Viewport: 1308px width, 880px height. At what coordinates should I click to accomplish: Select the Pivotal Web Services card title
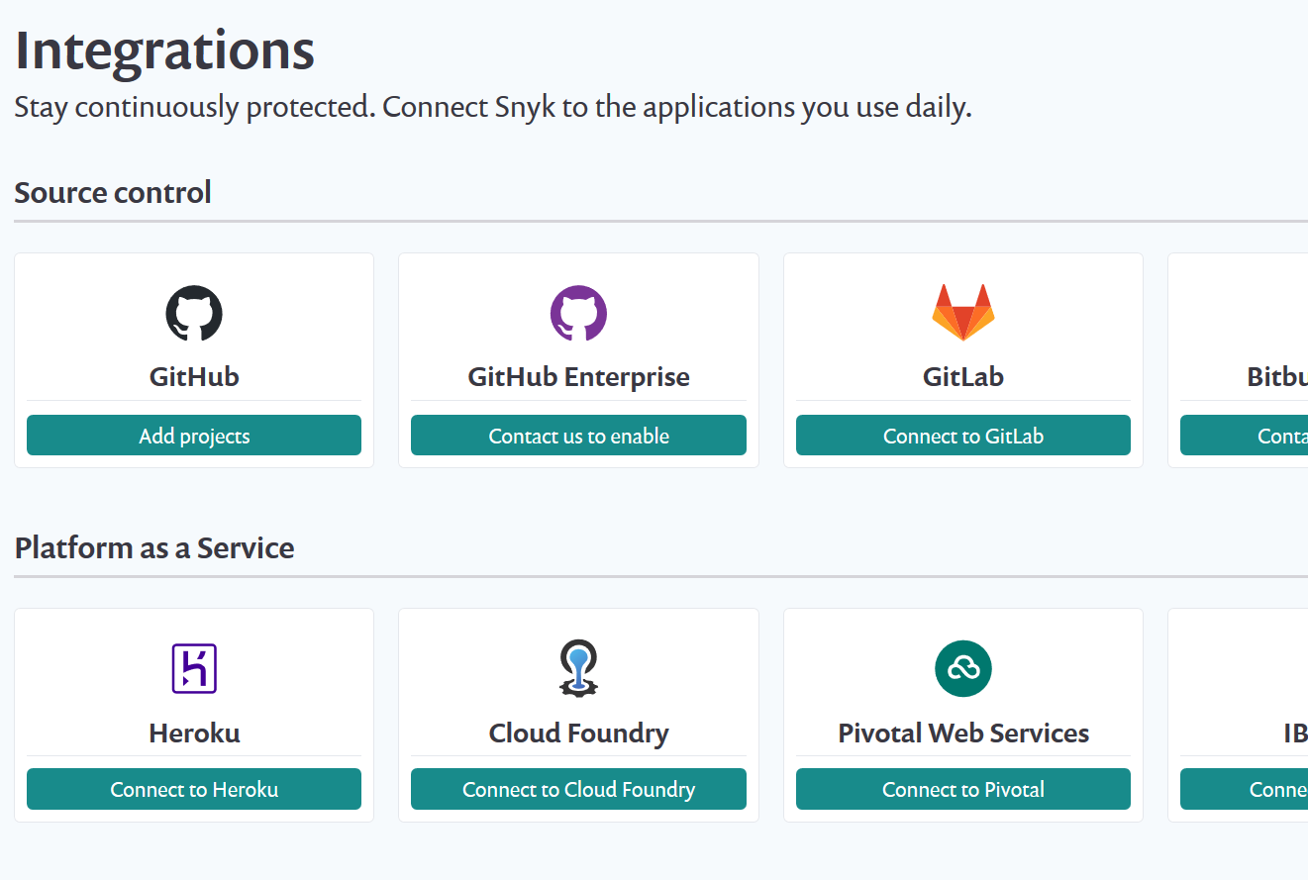(963, 733)
